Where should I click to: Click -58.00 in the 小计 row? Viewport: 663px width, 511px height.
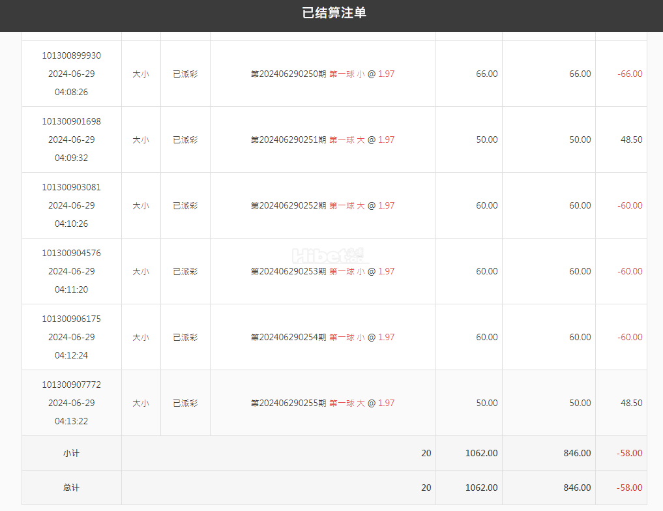coord(630,454)
